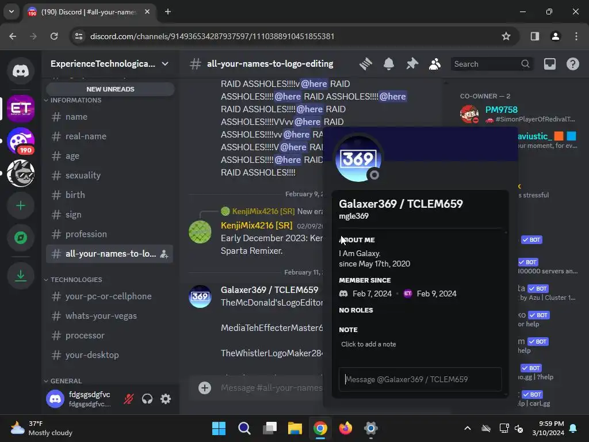The width and height of the screenshot is (589, 442).
Task: Open Chrome three-dot menu
Action: [576, 36]
